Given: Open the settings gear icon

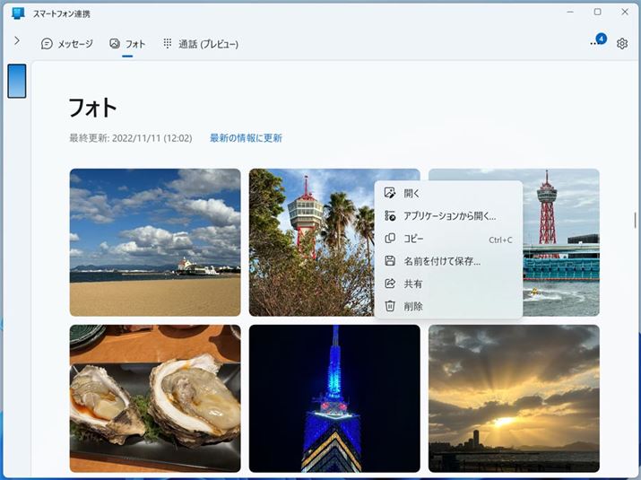Looking at the screenshot, I should coord(622,43).
